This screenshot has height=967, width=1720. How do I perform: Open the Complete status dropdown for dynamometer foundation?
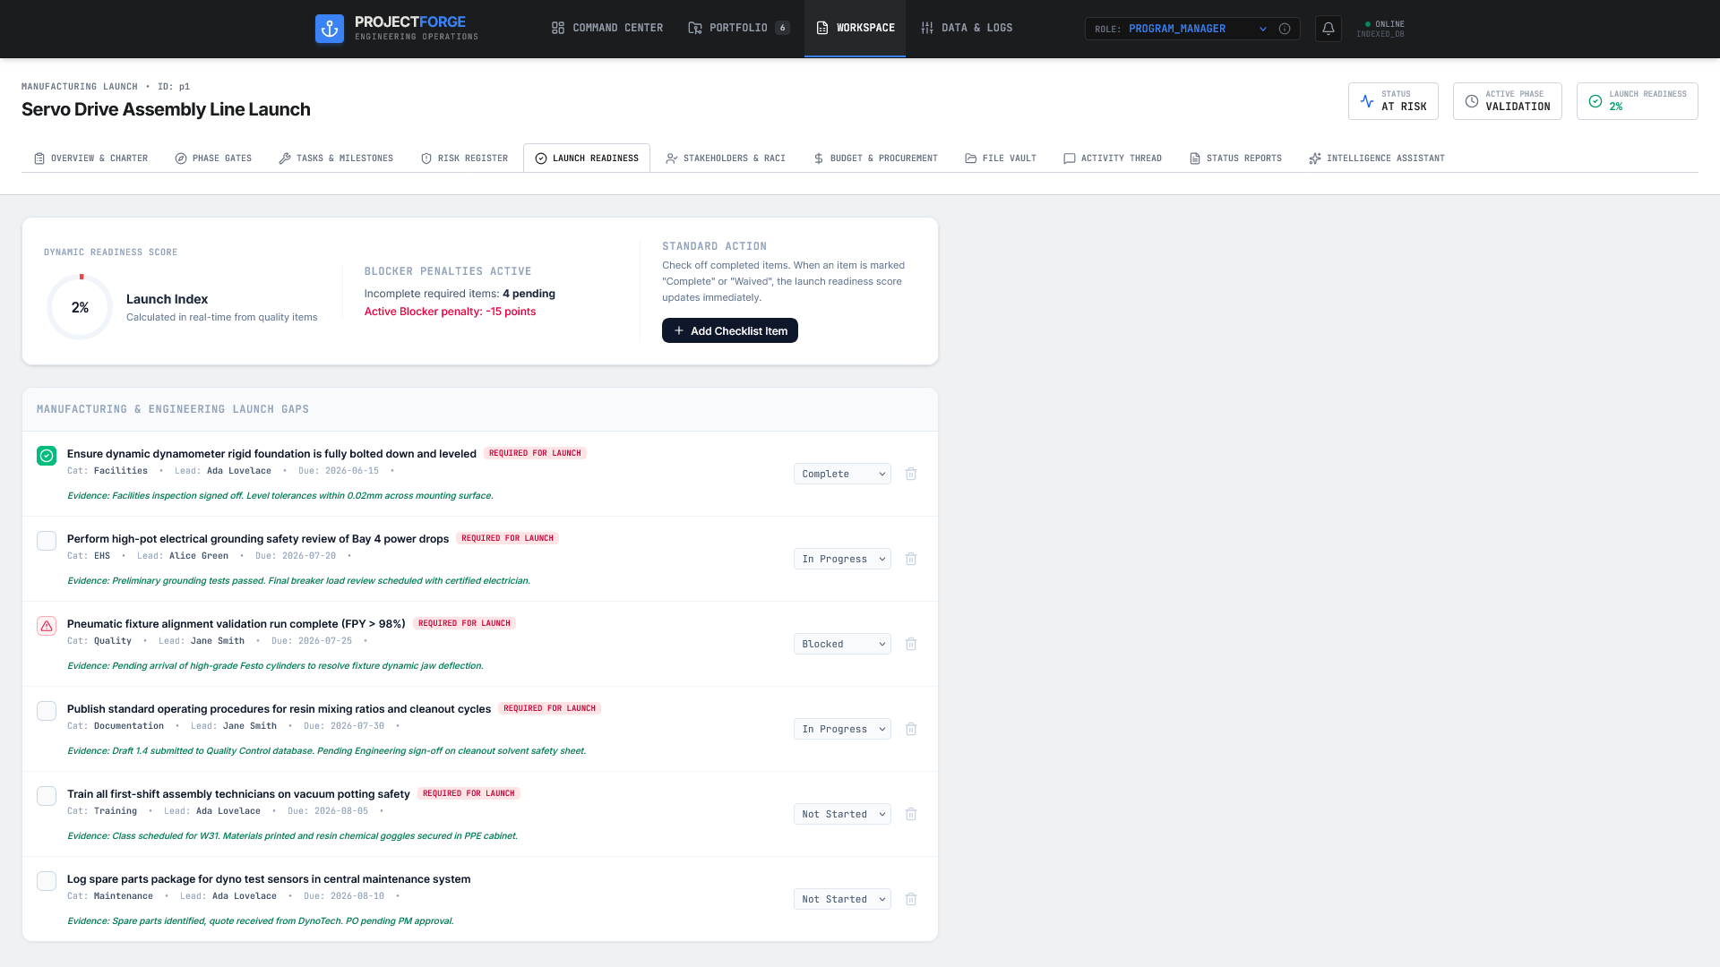click(842, 474)
